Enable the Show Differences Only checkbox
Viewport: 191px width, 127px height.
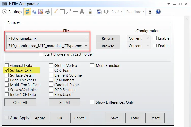coord(92,102)
